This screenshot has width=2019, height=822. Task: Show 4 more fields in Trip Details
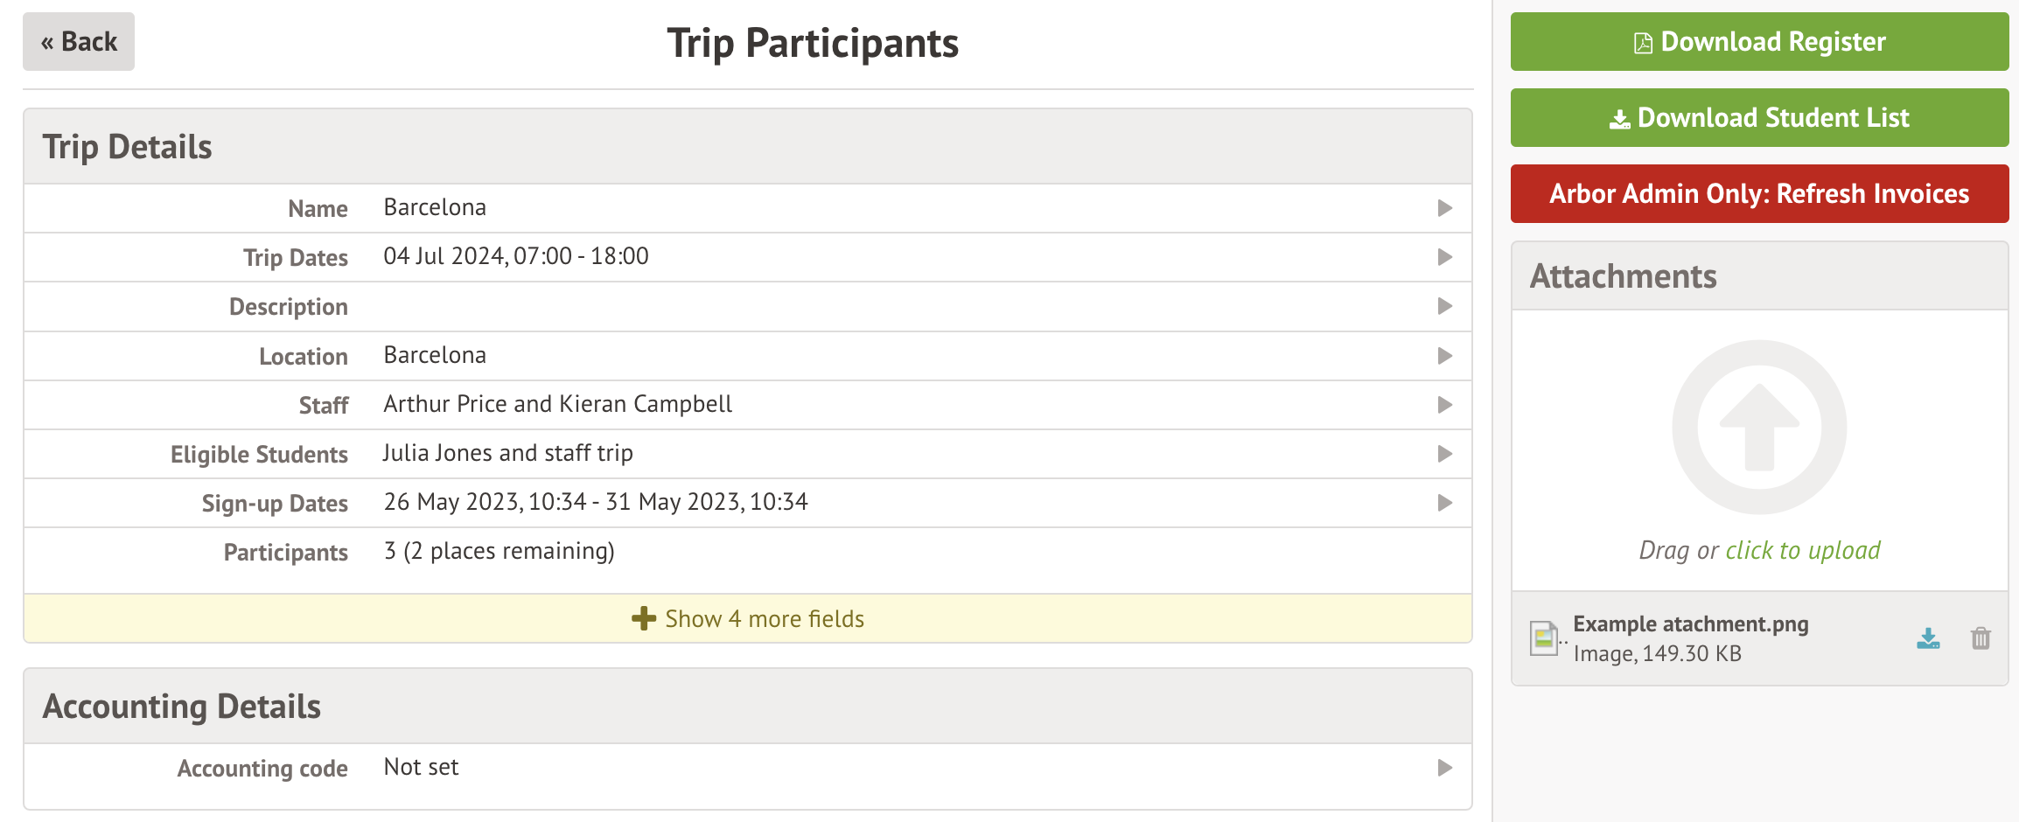click(764, 619)
